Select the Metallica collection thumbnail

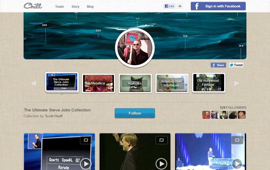pos(99,83)
